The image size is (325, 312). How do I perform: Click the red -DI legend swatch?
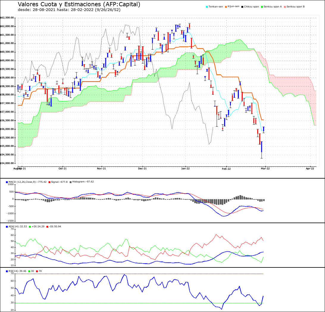pyautogui.click(x=47, y=227)
